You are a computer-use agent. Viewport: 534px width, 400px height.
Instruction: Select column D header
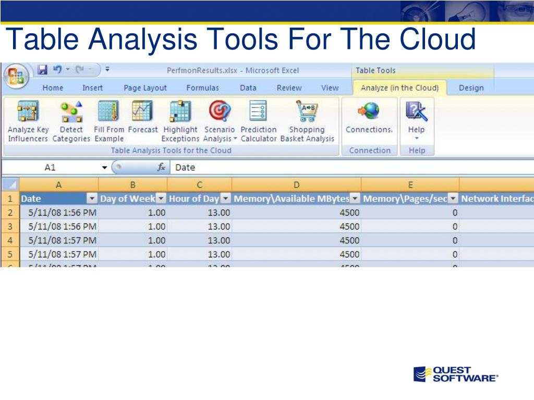(x=296, y=185)
